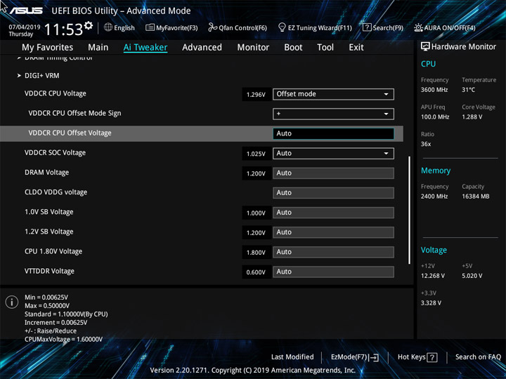Click the VTTDDR Voltage Auto field
Image resolution: width=506 pixels, height=379 pixels.
(333, 272)
